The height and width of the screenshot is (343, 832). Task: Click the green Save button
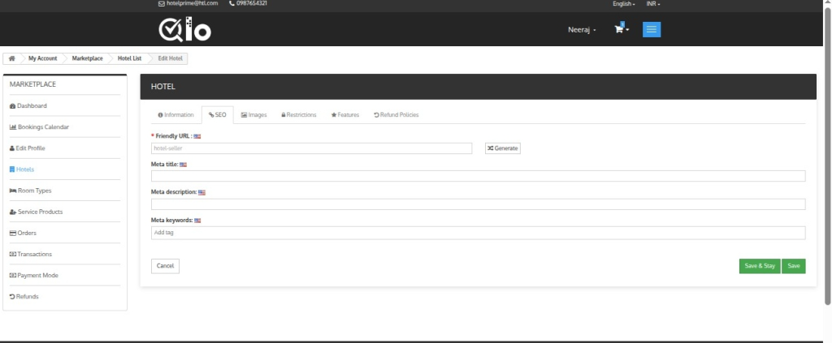[x=793, y=266]
